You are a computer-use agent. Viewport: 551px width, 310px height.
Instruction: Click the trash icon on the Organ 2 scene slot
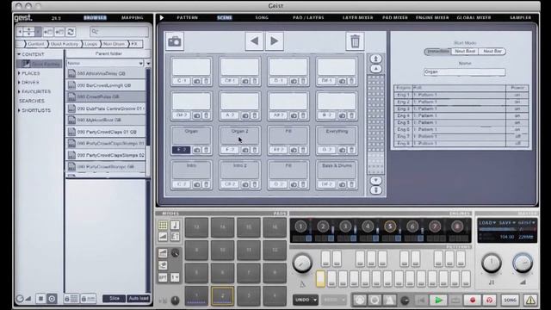coord(255,150)
